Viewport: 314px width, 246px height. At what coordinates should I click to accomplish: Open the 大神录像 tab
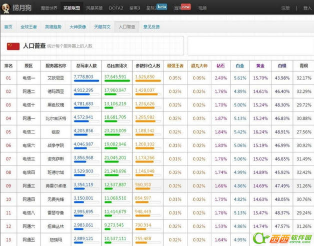(78, 26)
